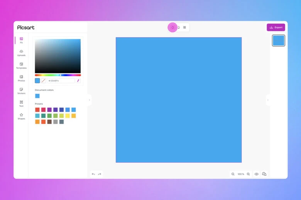Image resolution: width=301 pixels, height=200 pixels.
Task: Open the Templates panel
Action: coord(21,65)
